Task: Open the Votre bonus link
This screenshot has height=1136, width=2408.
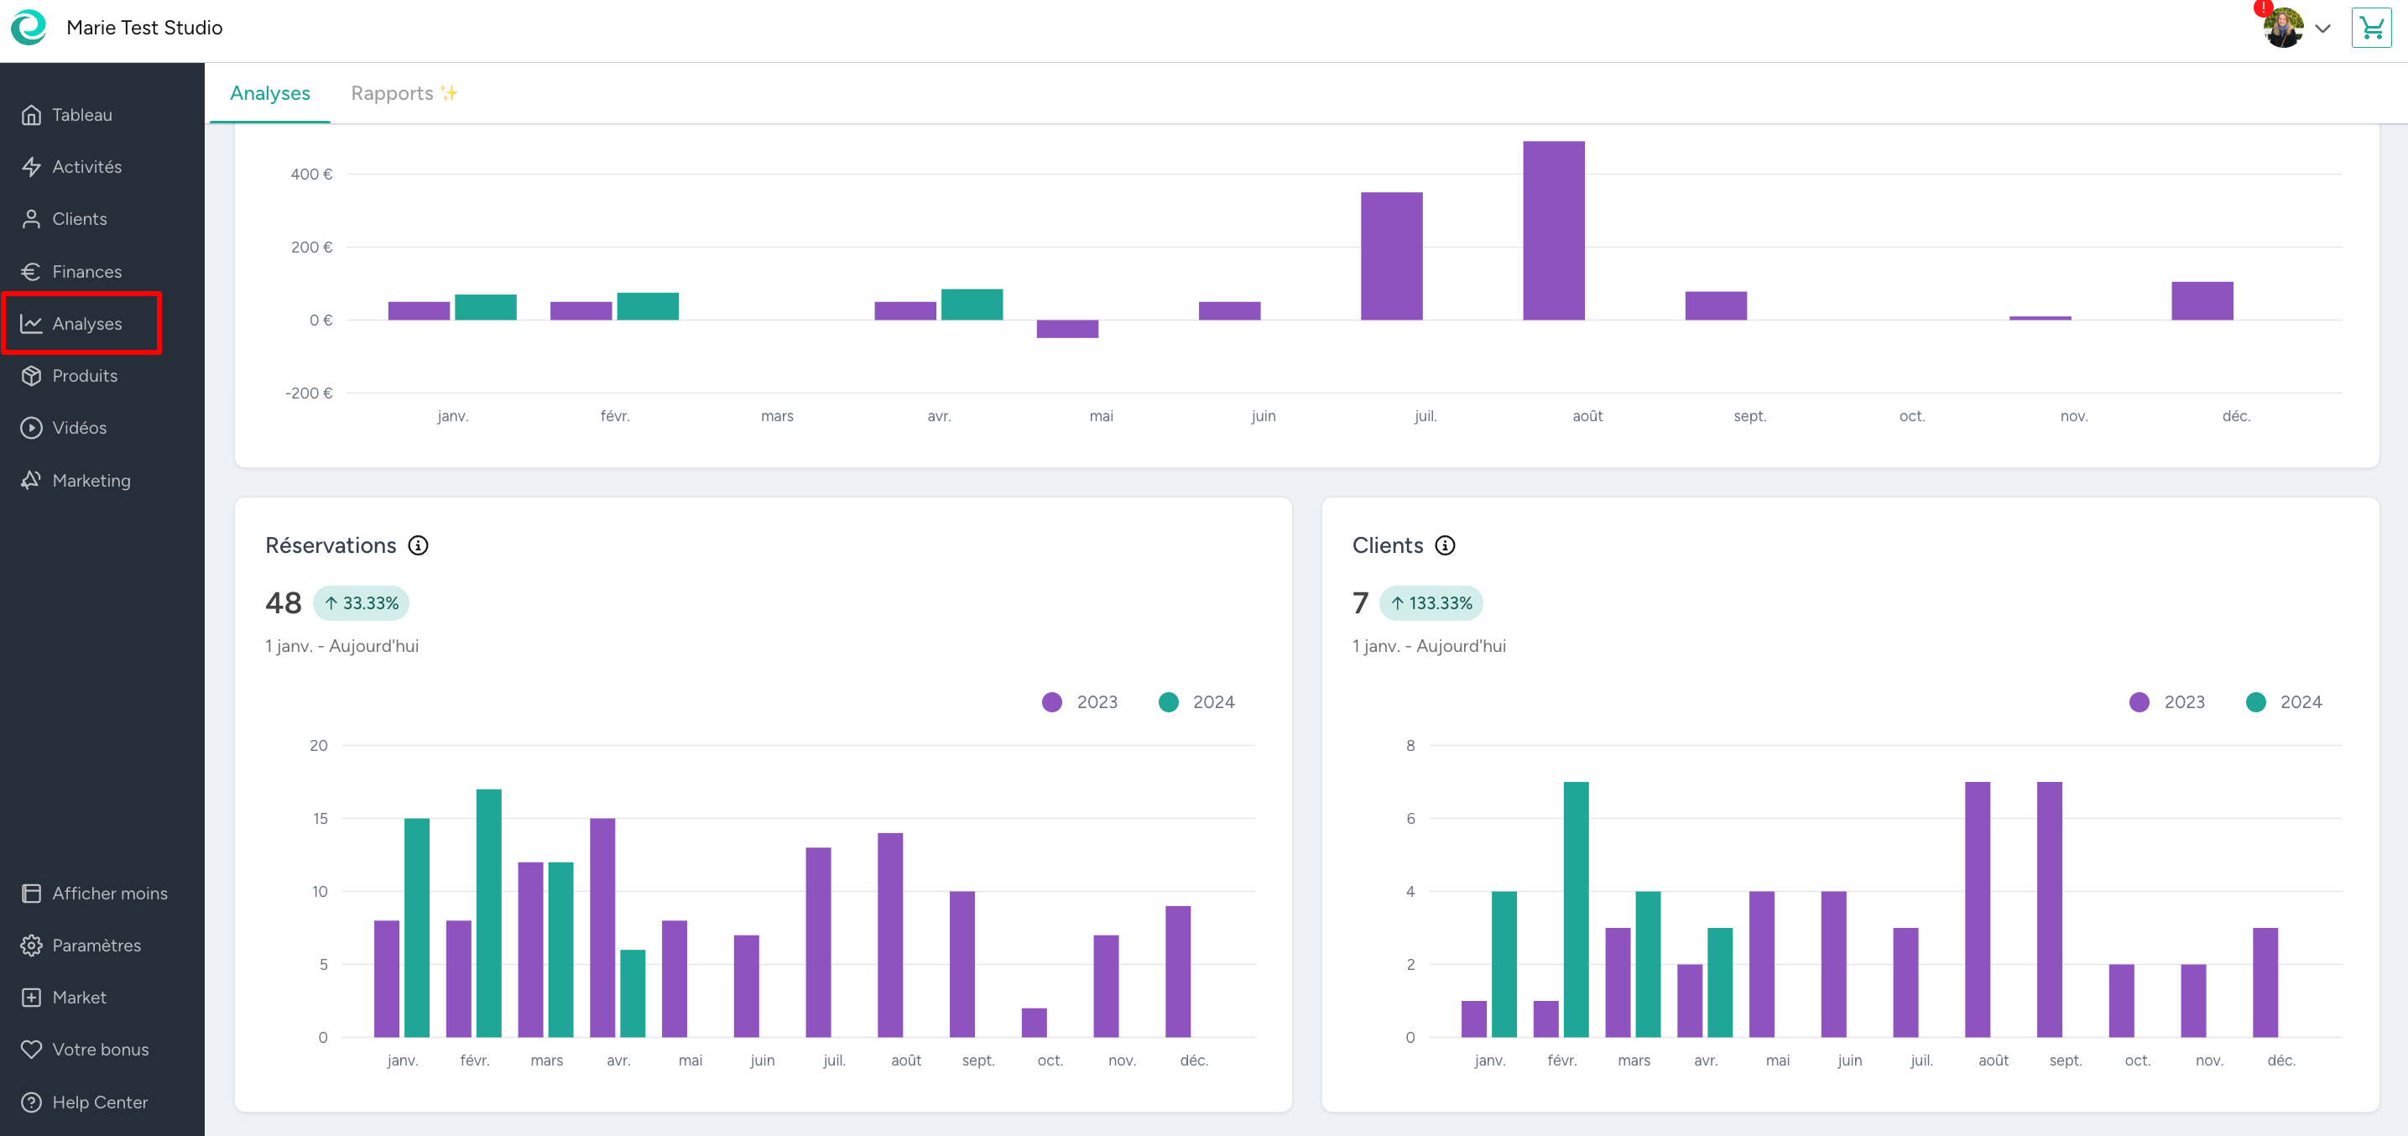Action: [99, 1049]
